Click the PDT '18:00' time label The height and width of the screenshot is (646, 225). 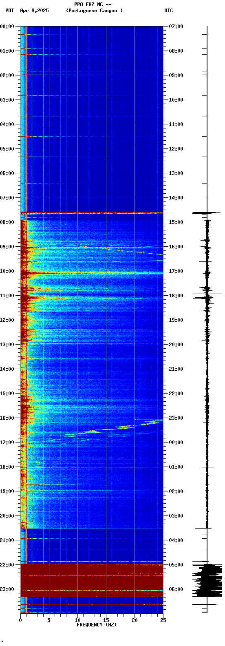click(7, 467)
